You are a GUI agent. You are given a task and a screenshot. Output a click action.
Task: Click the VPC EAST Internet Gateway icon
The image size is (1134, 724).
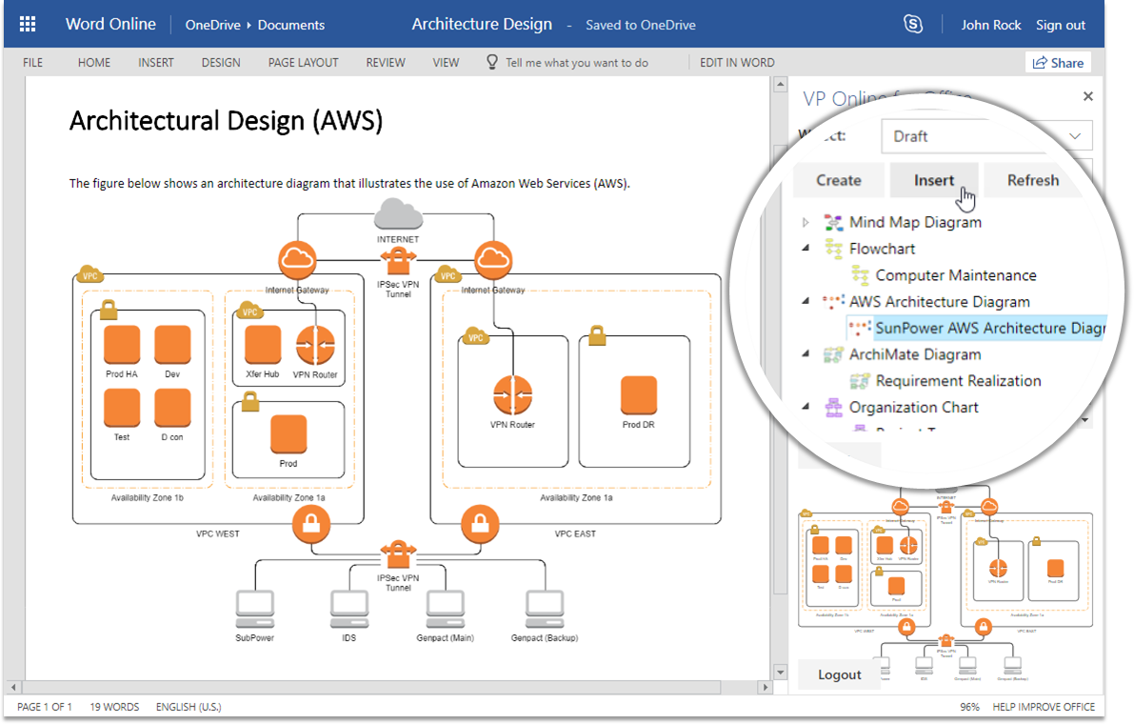pos(493,260)
